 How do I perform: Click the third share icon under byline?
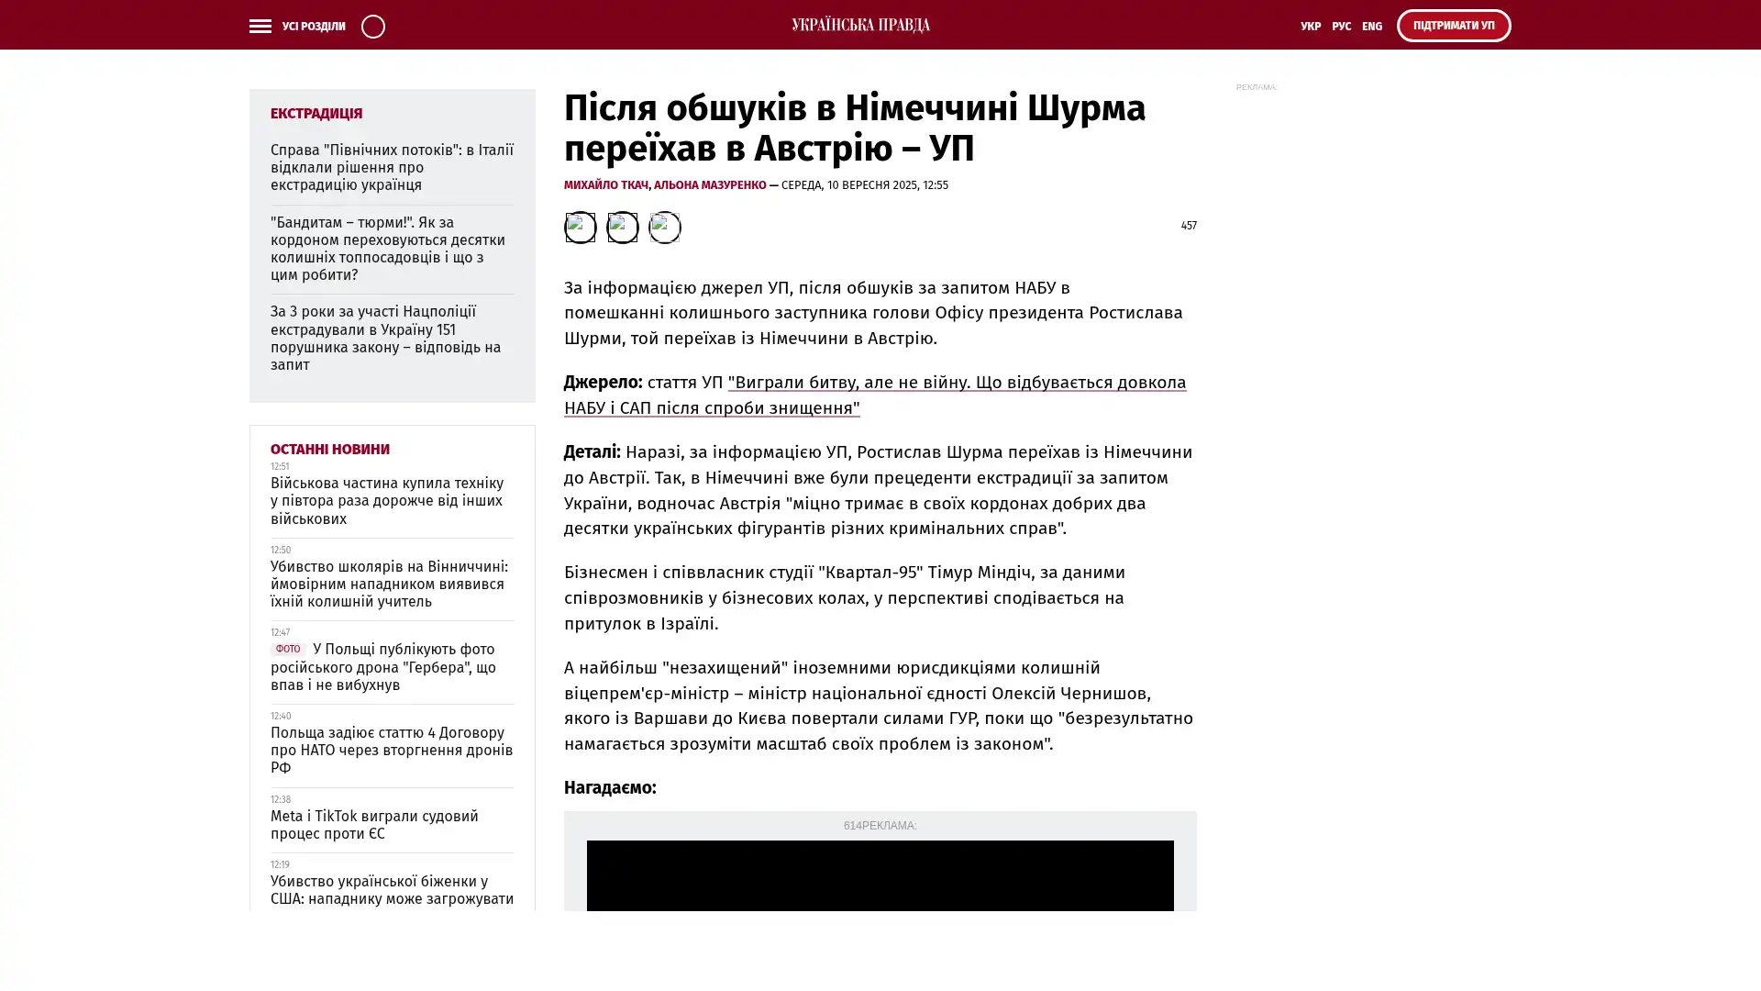(x=664, y=227)
